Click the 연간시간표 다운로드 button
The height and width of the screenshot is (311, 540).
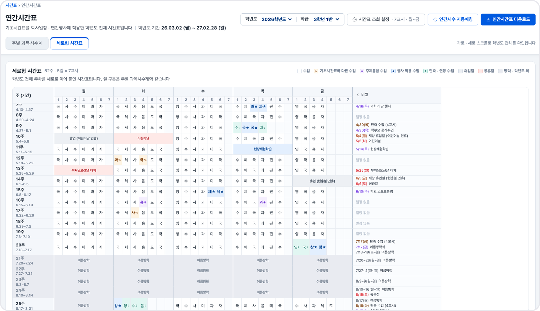[508, 20]
